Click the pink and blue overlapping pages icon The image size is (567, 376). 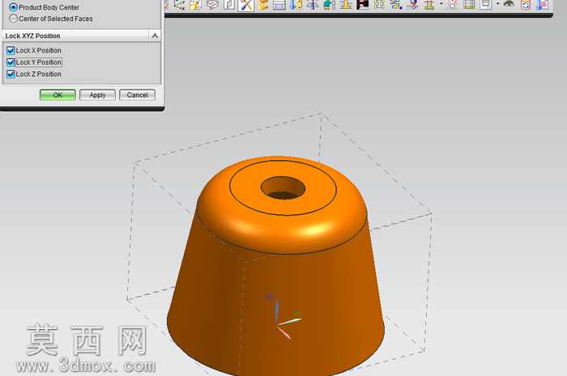click(543, 5)
